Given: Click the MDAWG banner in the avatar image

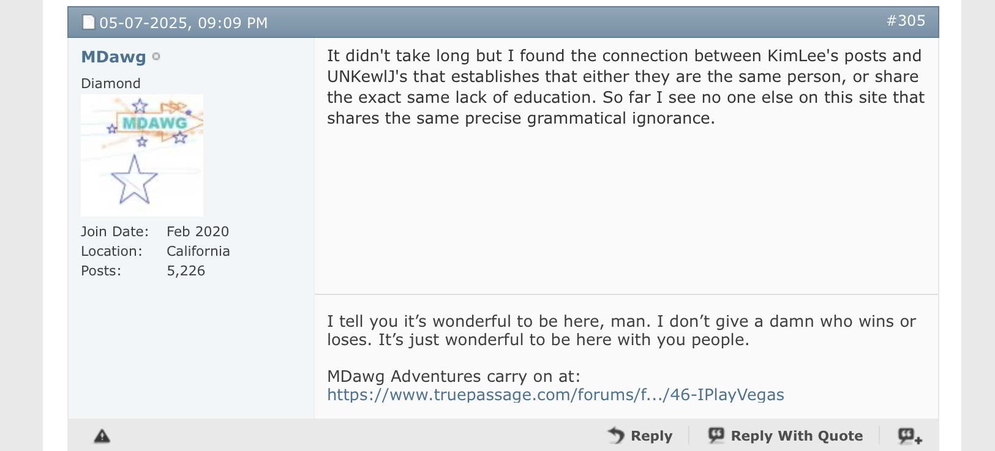Looking at the screenshot, I should tap(154, 123).
